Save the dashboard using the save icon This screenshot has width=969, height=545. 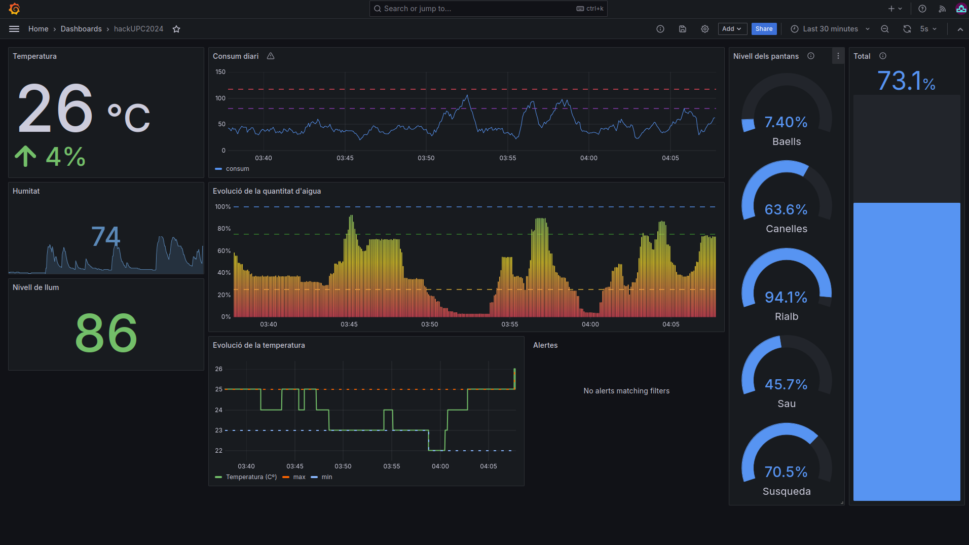coord(682,29)
